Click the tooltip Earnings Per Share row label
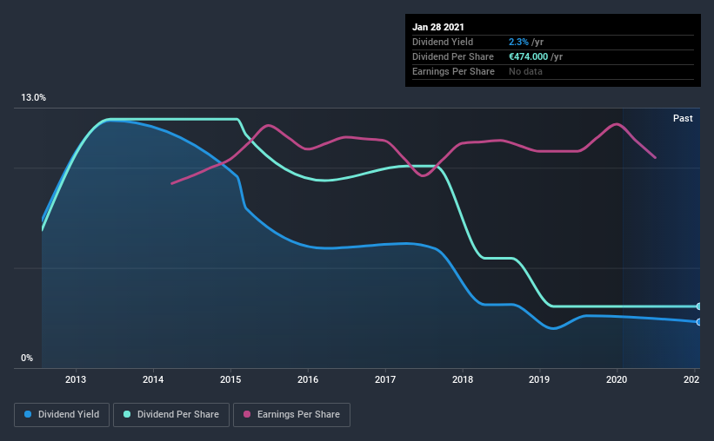 (x=453, y=71)
